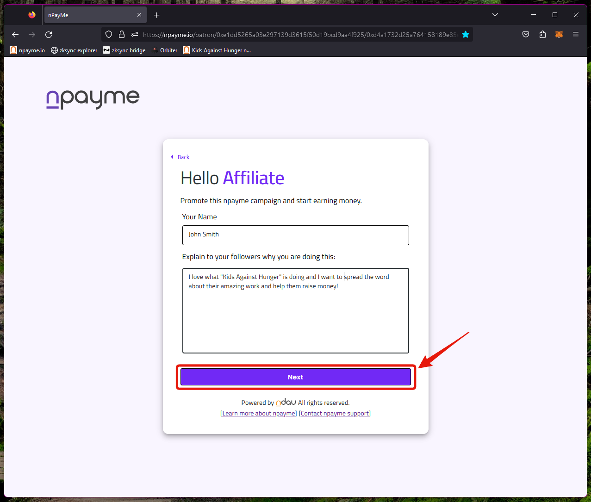This screenshot has width=591, height=502.
Task: Open a new tab with the plus button
Action: [156, 15]
